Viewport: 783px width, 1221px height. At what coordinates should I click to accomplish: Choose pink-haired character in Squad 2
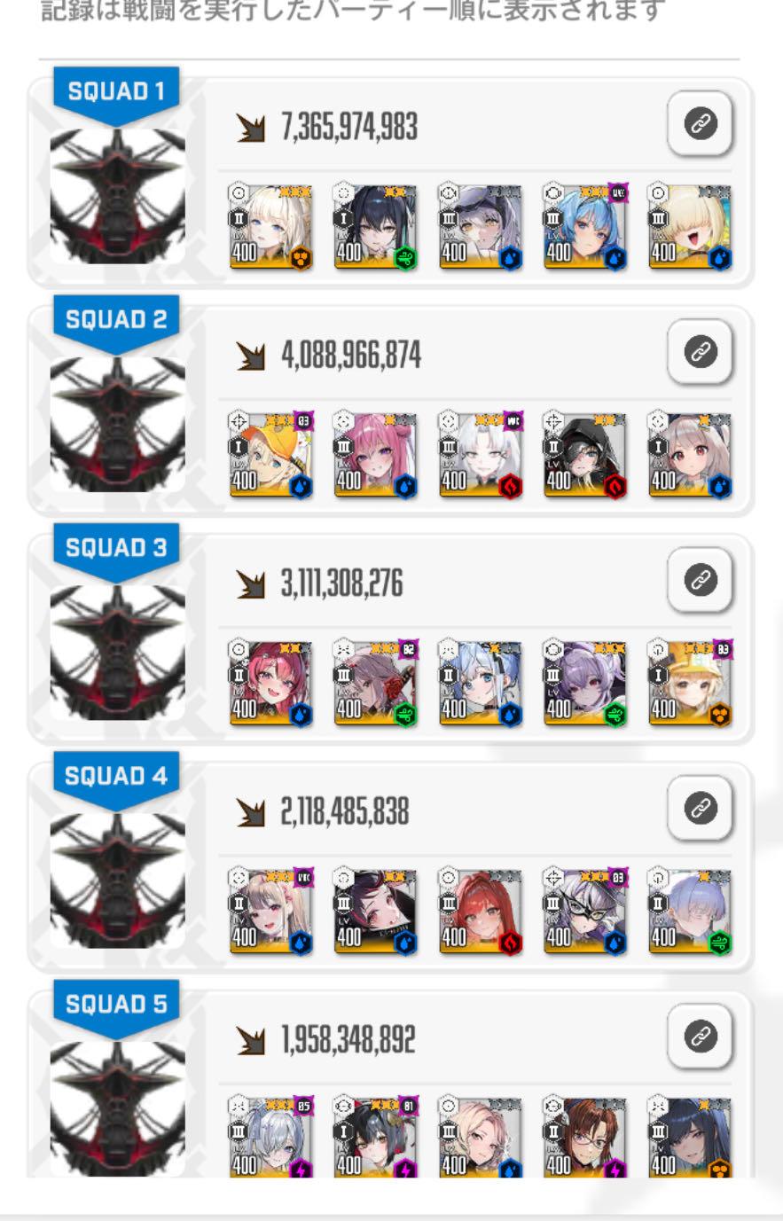tap(375, 455)
